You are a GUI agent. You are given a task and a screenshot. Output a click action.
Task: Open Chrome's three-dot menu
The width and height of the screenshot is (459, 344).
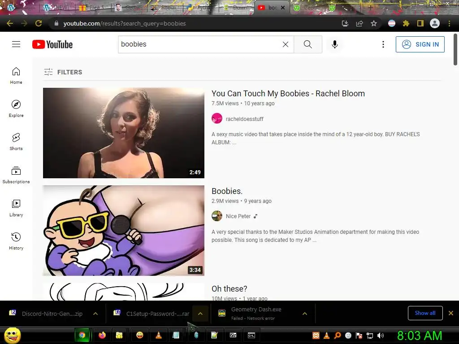[449, 23]
